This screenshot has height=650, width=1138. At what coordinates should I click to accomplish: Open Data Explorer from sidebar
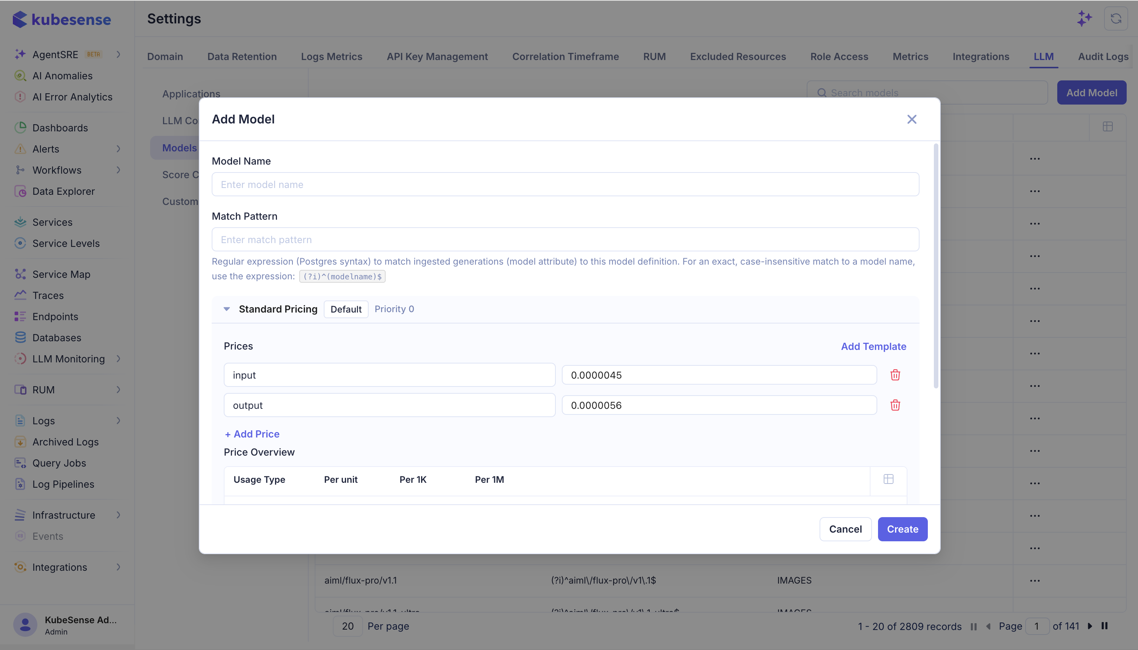point(63,191)
